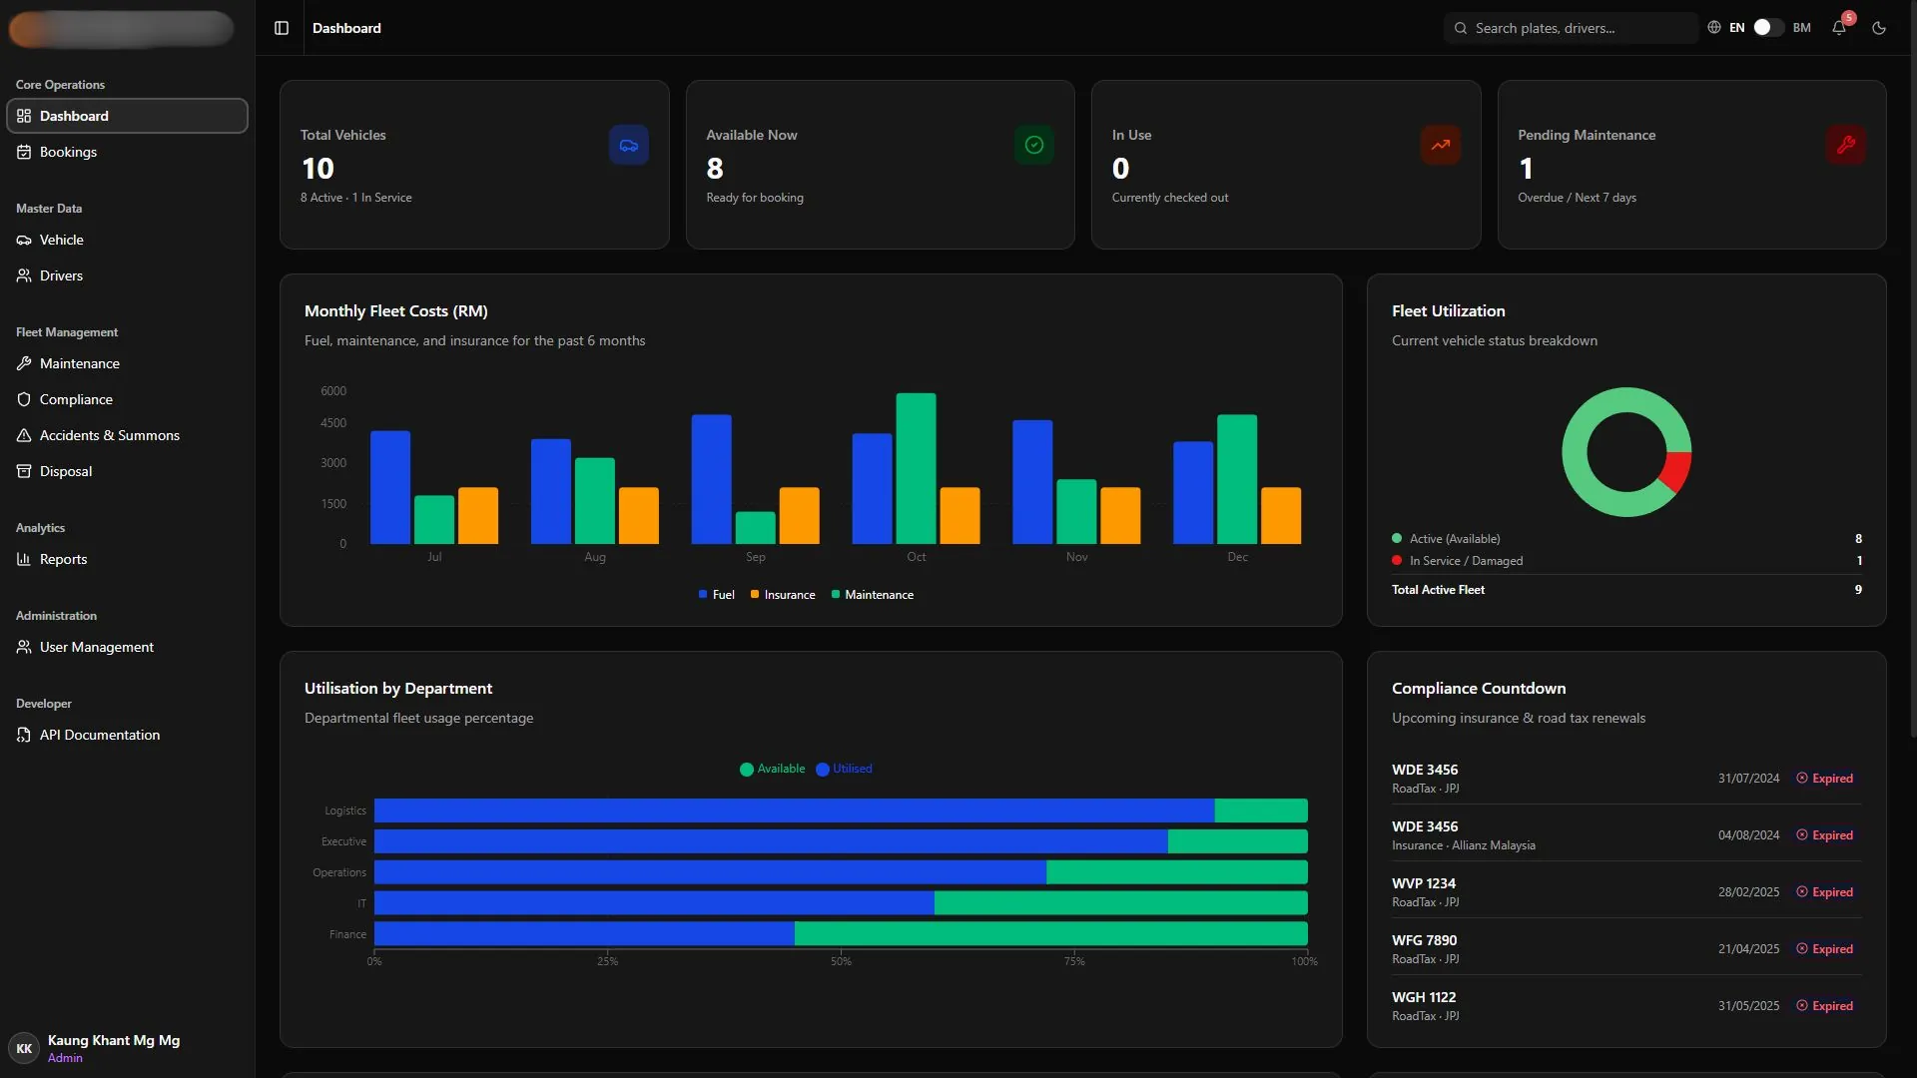Open the Available Now card

[880, 165]
